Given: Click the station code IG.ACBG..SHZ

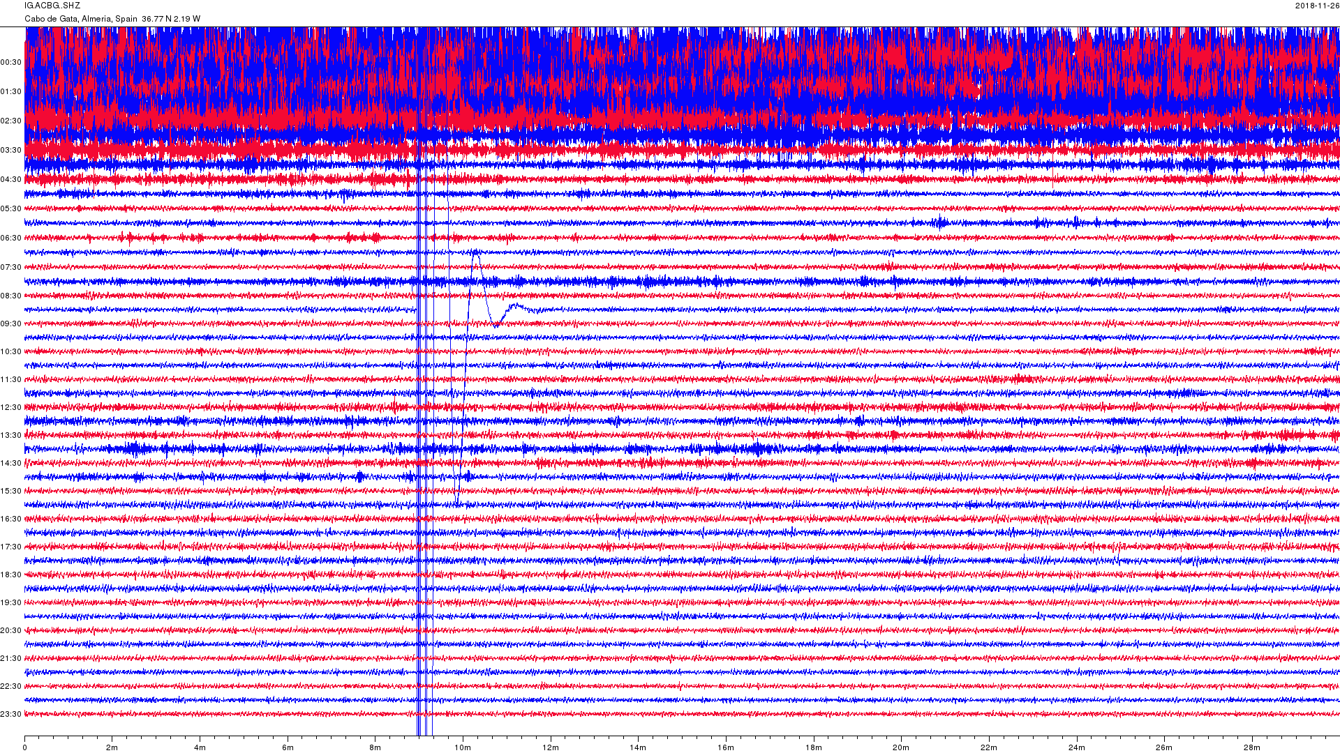Looking at the screenshot, I should tap(52, 6).
